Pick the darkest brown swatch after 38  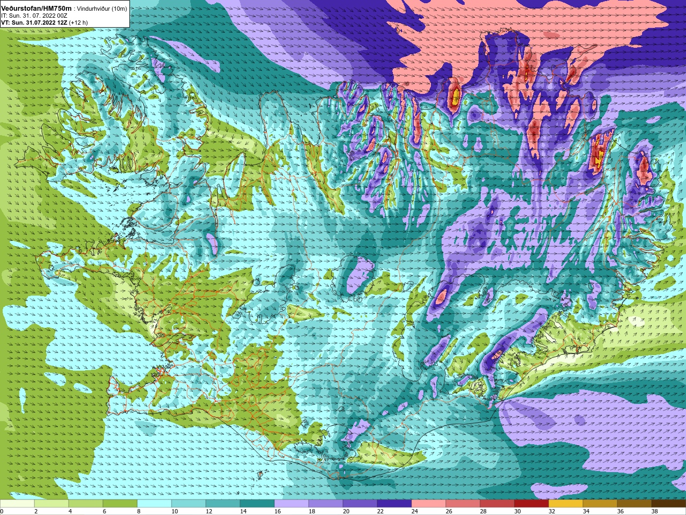[669, 503]
